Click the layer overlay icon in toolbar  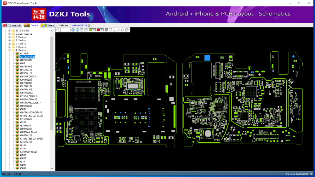(x=106, y=30)
